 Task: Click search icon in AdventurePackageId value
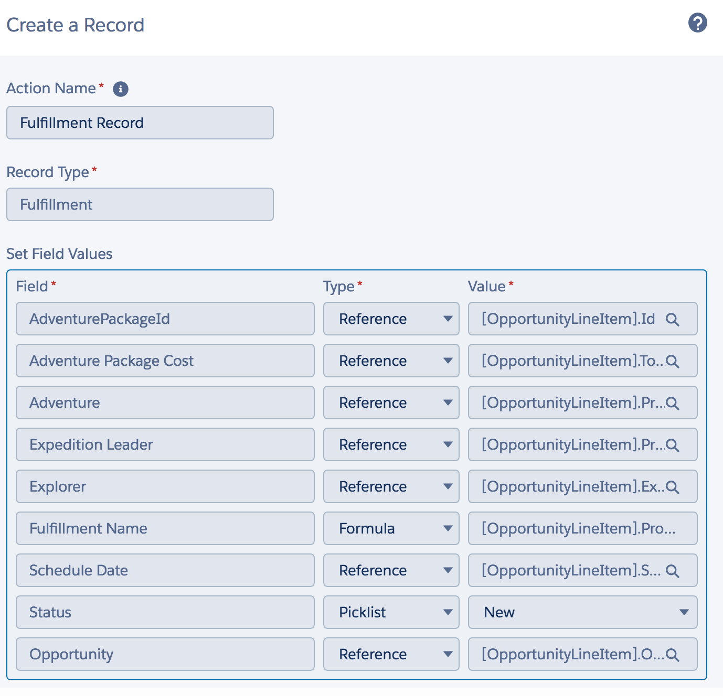click(x=672, y=319)
